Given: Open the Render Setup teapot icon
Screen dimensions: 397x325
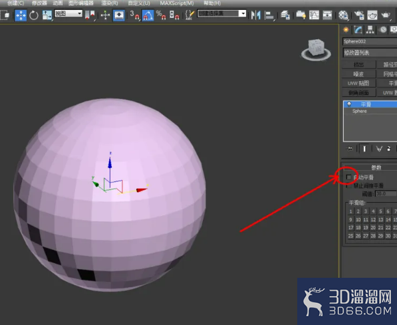Looking at the screenshot, I should [x=359, y=15].
